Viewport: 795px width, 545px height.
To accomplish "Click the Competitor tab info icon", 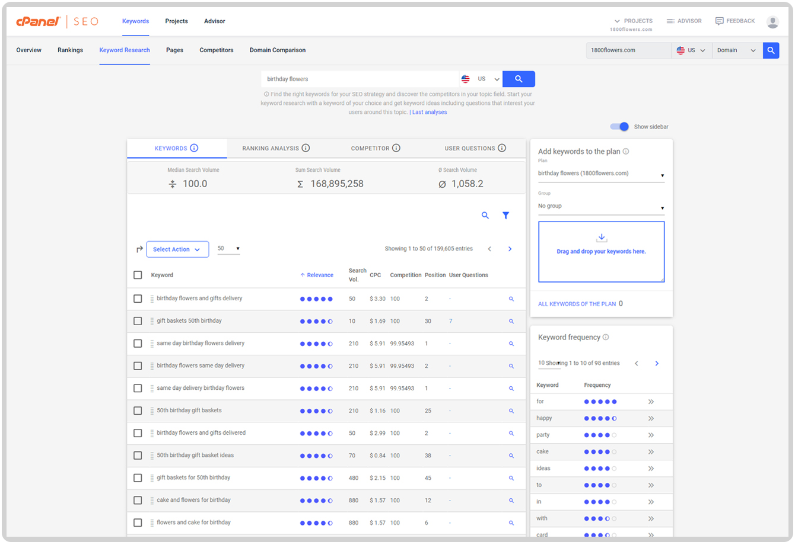I will click(396, 148).
